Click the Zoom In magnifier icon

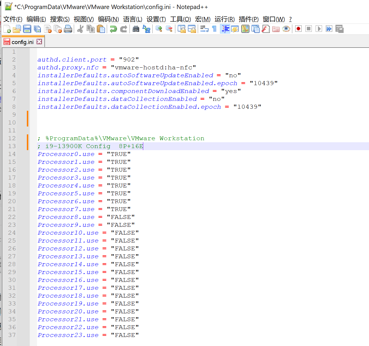click(x=159, y=29)
